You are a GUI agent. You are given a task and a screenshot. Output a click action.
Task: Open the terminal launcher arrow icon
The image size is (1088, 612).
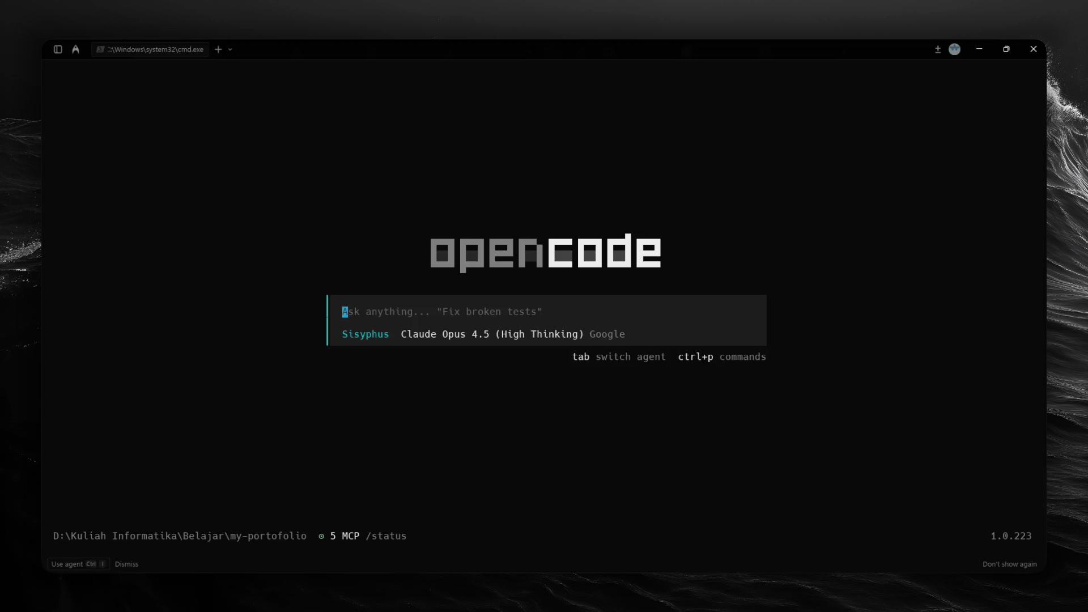[76, 49]
